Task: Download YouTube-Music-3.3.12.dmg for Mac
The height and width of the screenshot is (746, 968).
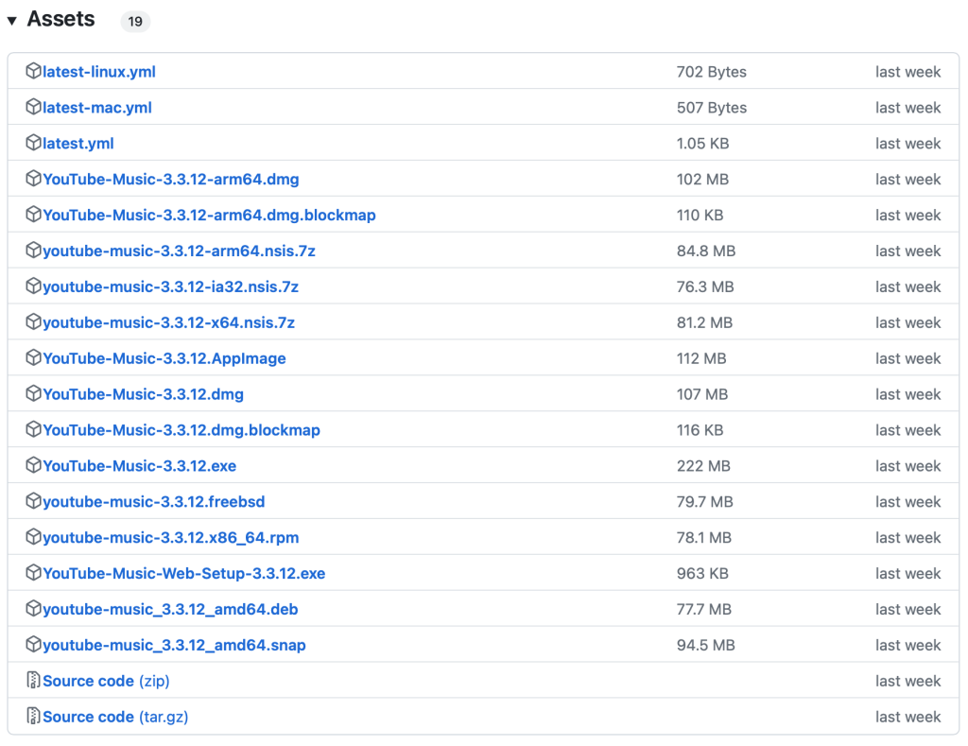Action: 143,394
